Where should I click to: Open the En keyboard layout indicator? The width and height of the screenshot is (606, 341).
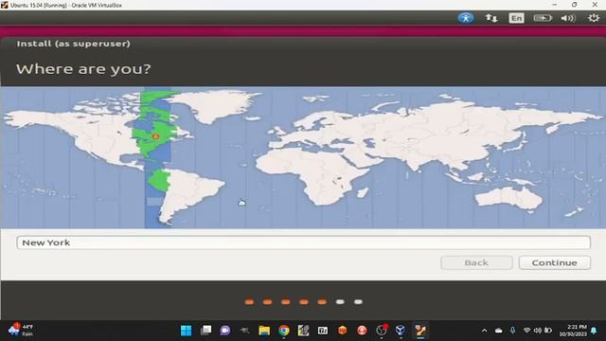click(x=516, y=18)
